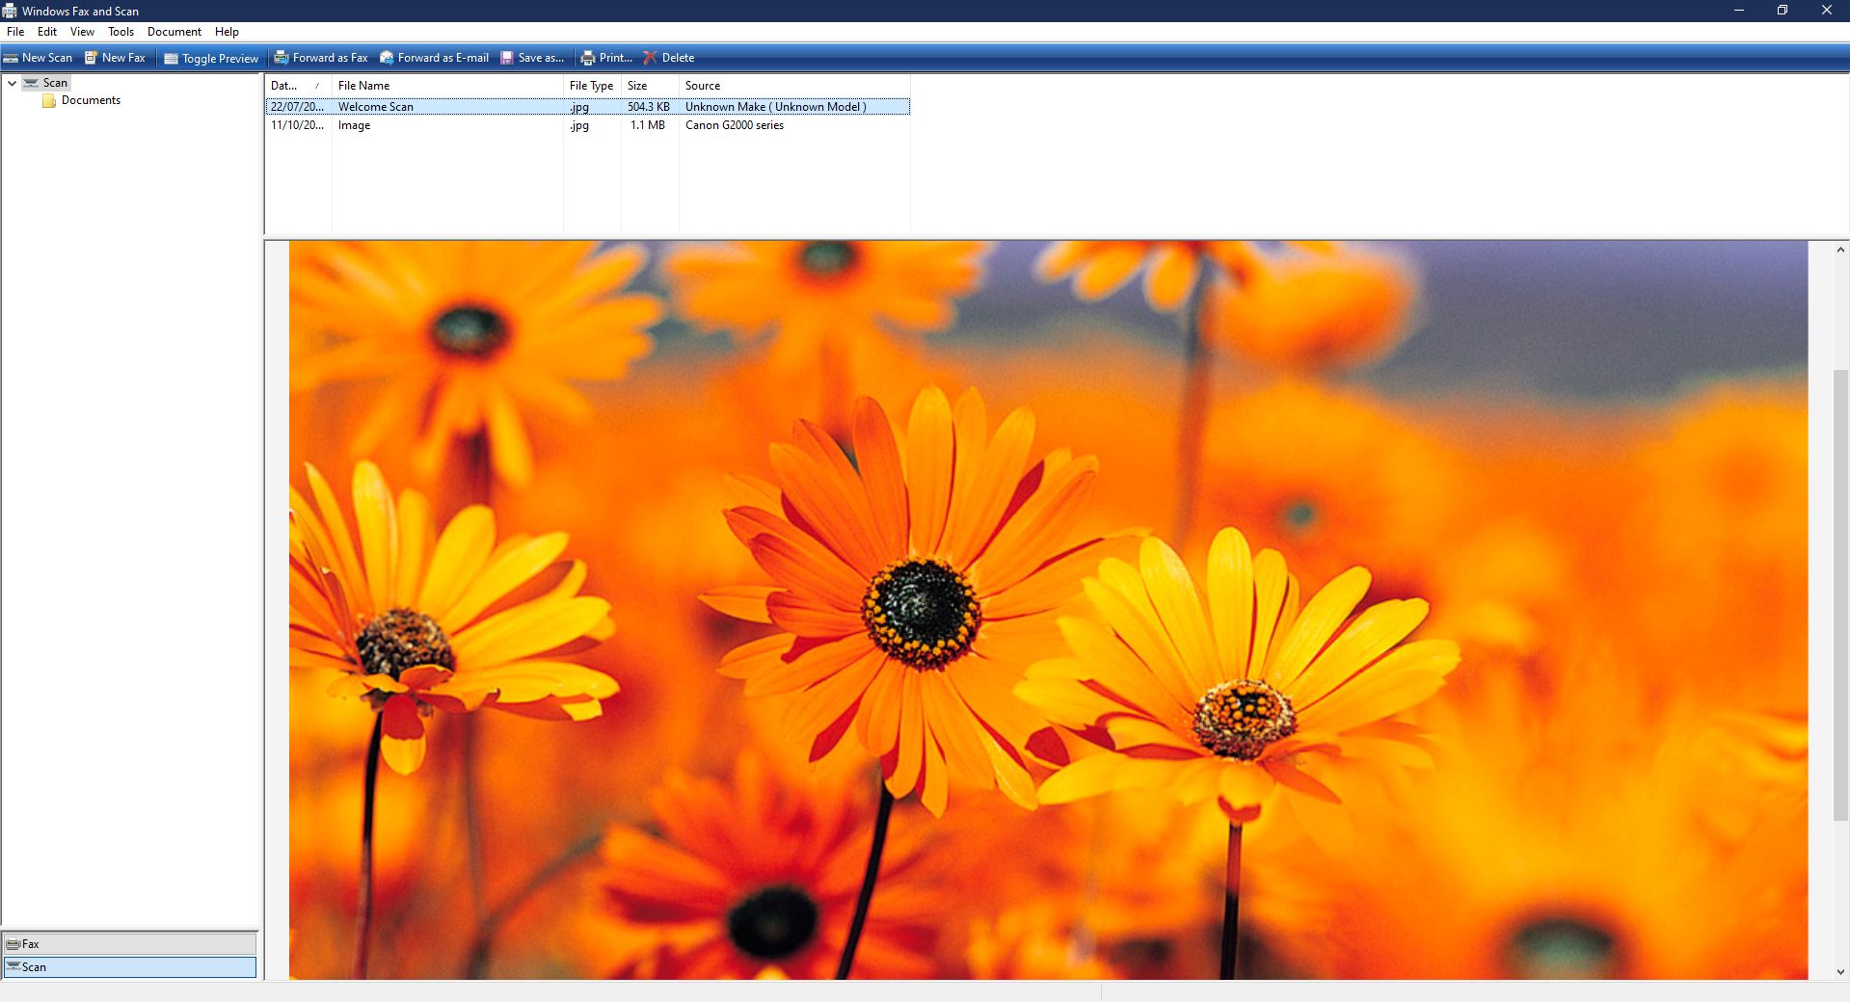Click the preview vertical scrollbar thumb
The width and height of the screenshot is (1850, 1002).
1840,593
